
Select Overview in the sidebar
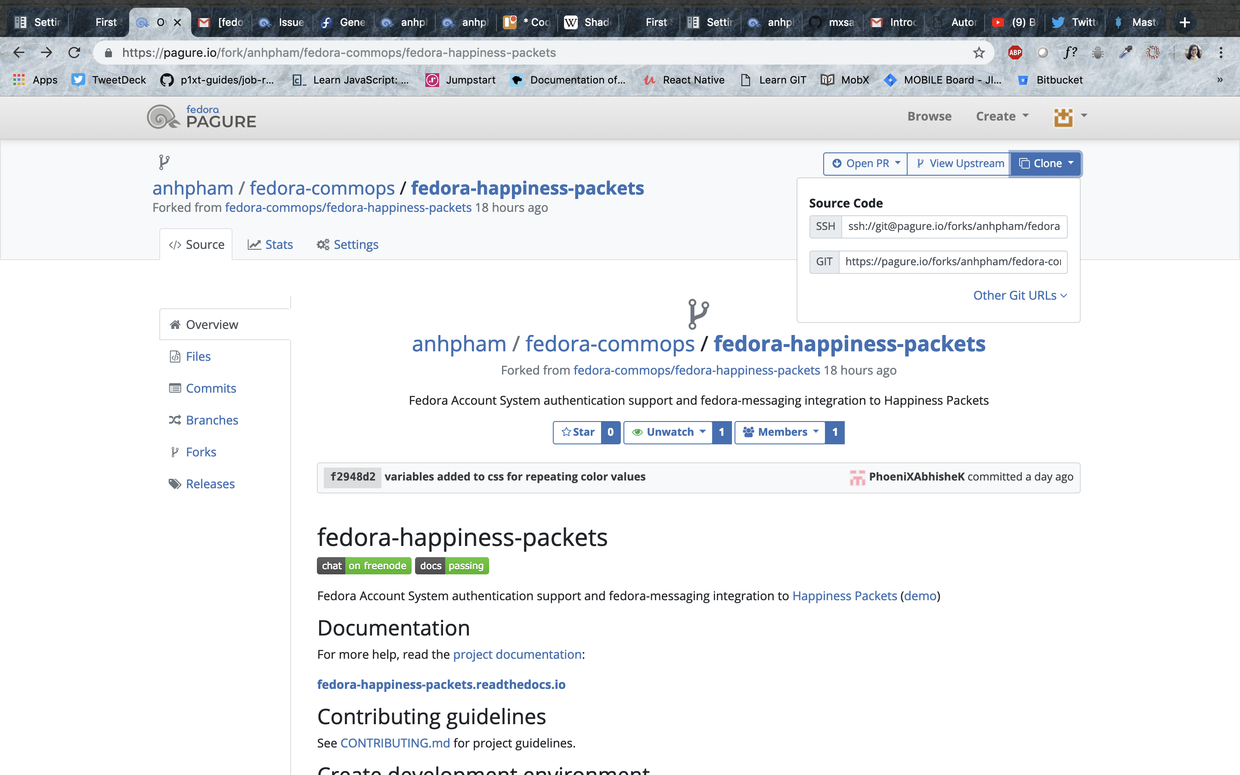225,325
